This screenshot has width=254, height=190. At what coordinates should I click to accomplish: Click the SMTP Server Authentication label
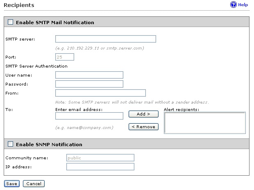pyautogui.click(x=36, y=66)
